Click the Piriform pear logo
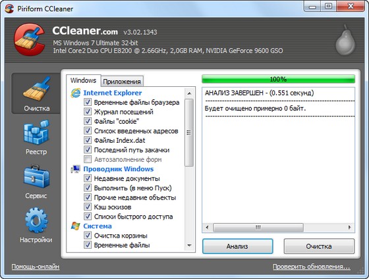 [x=345, y=40]
